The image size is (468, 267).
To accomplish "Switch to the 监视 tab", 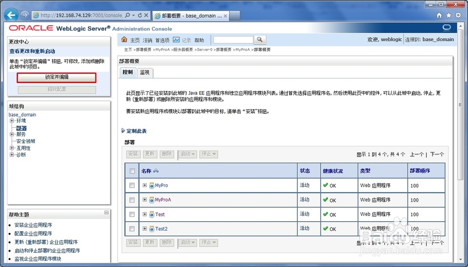I will coord(145,72).
